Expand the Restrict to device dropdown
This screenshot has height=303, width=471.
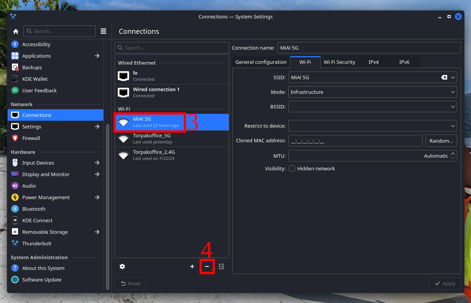point(372,126)
